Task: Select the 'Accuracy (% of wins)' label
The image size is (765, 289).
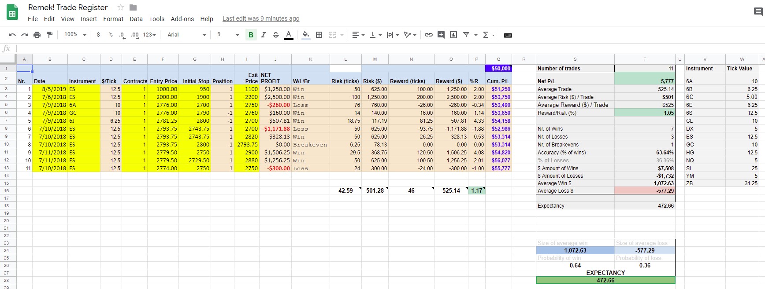Action: coord(575,152)
